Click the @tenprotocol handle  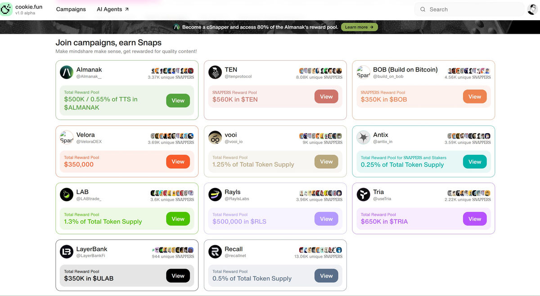238,77
